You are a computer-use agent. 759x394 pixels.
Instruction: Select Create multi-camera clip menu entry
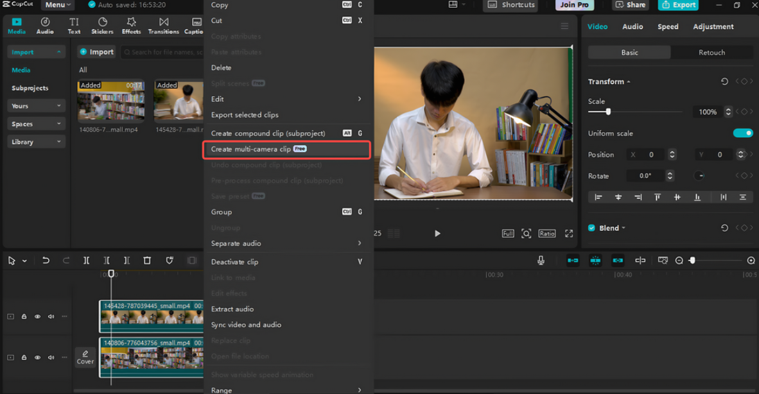tap(286, 150)
